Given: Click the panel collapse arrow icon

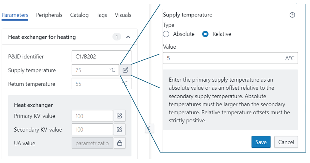Looking at the screenshot, I should (x=149, y=128).
